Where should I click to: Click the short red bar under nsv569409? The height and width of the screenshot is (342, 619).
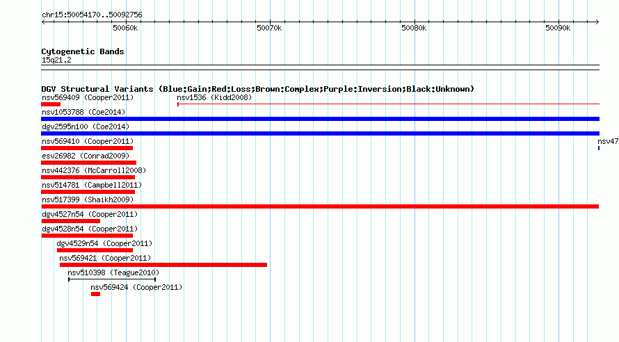pos(51,104)
